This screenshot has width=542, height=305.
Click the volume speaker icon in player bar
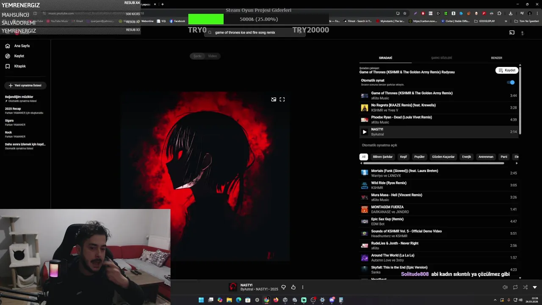coord(505,287)
